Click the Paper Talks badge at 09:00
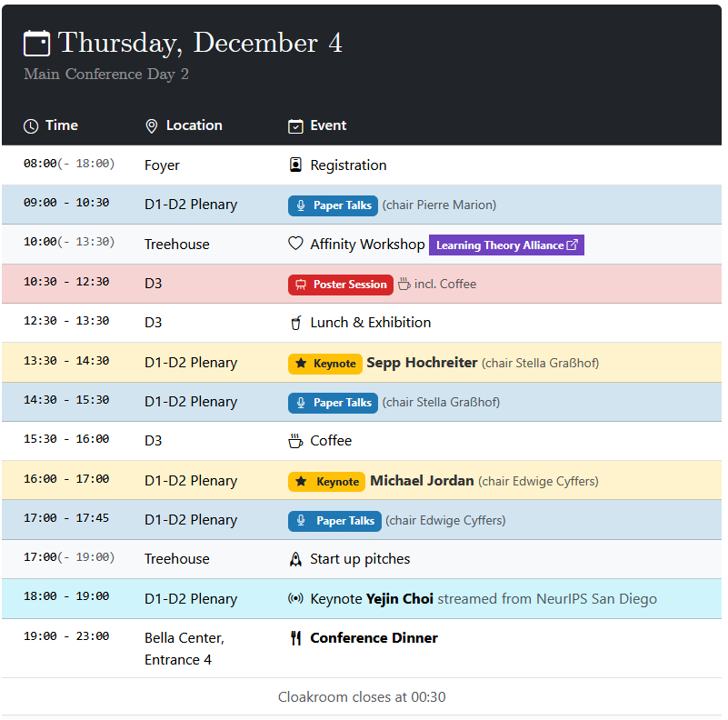The image size is (728, 720). [x=333, y=205]
